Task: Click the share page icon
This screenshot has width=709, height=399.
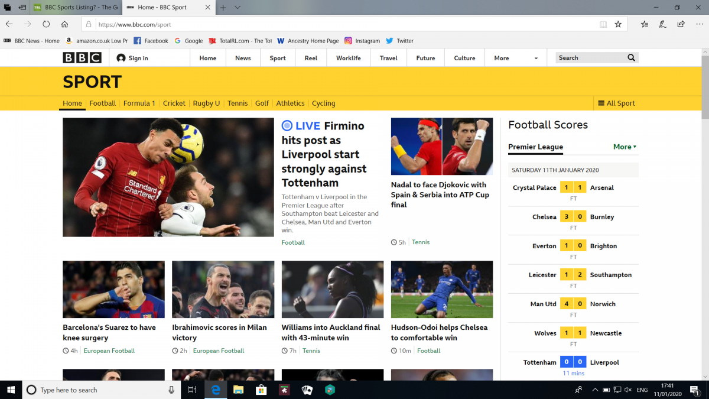Action: (x=681, y=24)
